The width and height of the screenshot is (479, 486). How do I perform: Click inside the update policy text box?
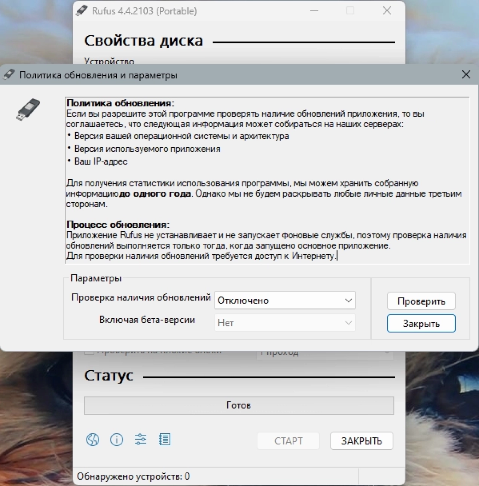(267, 181)
